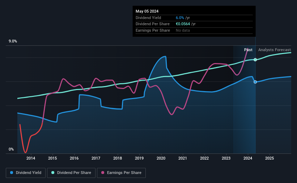The image size is (297, 183).
Task: Click the 'Earnings Per Share' row label in tooltip
Action: [x=153, y=30]
